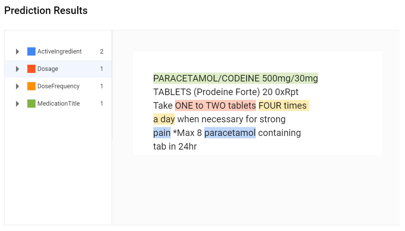The width and height of the screenshot is (405, 231).
Task: Click the orange DoseFrequency color swatch
Action: pyautogui.click(x=31, y=87)
